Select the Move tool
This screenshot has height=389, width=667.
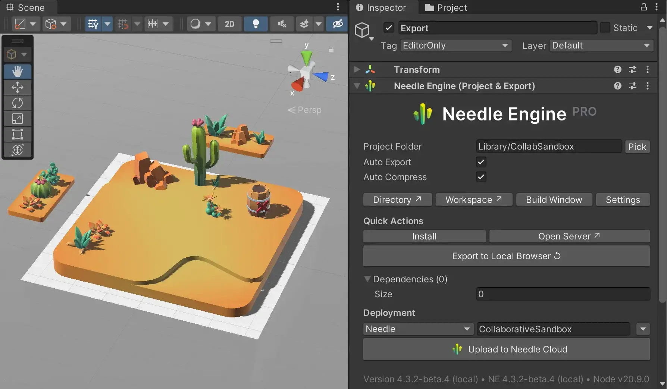tap(18, 87)
